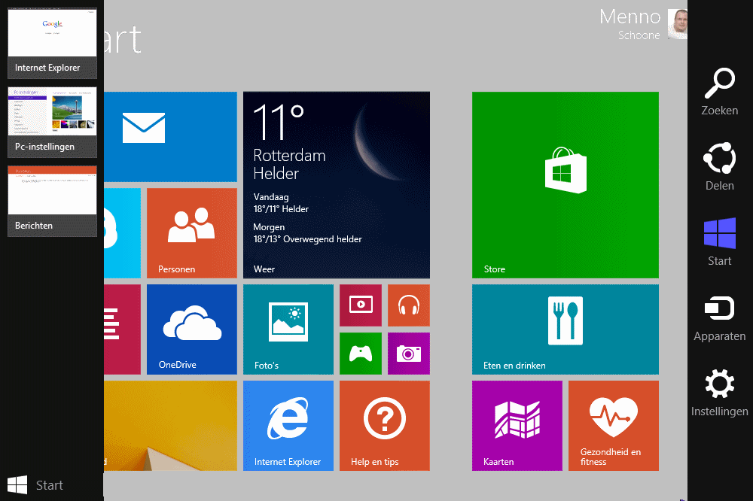Open the Zoeken search charm
The width and height of the screenshot is (753, 501).
pyautogui.click(x=719, y=92)
